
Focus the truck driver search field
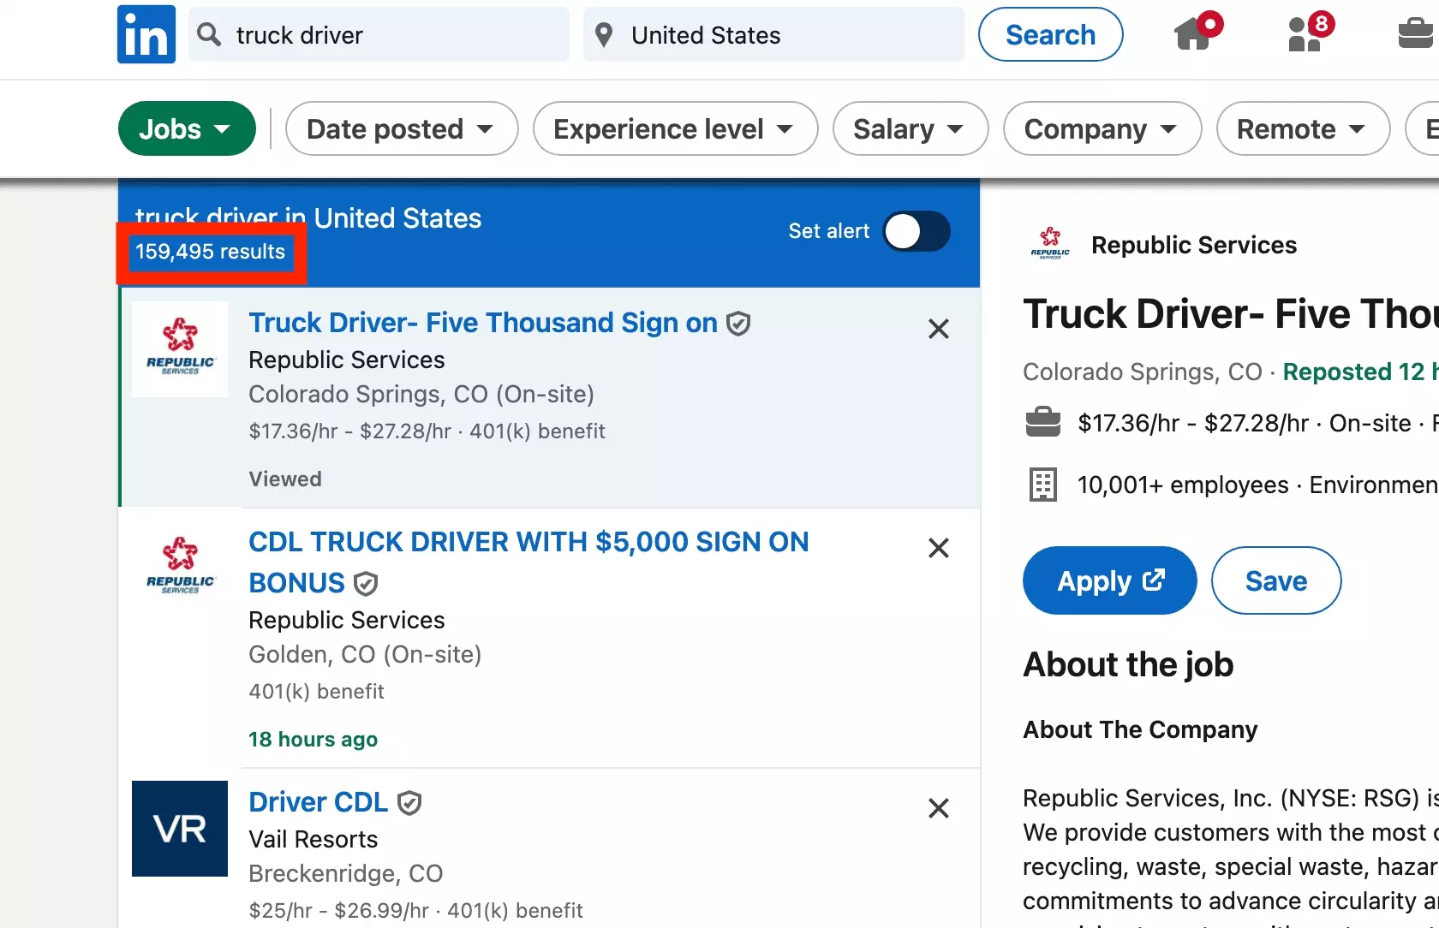(x=379, y=34)
